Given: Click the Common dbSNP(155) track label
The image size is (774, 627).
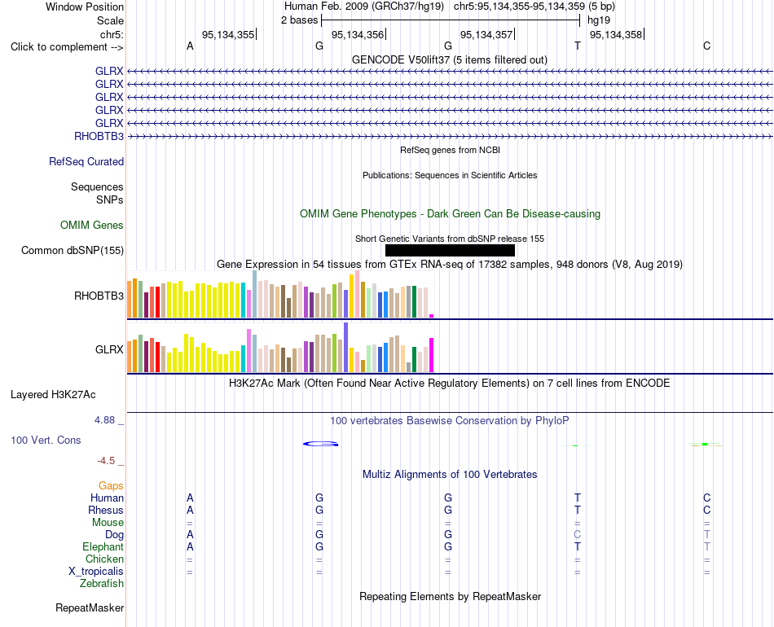Looking at the screenshot, I should (x=72, y=251).
